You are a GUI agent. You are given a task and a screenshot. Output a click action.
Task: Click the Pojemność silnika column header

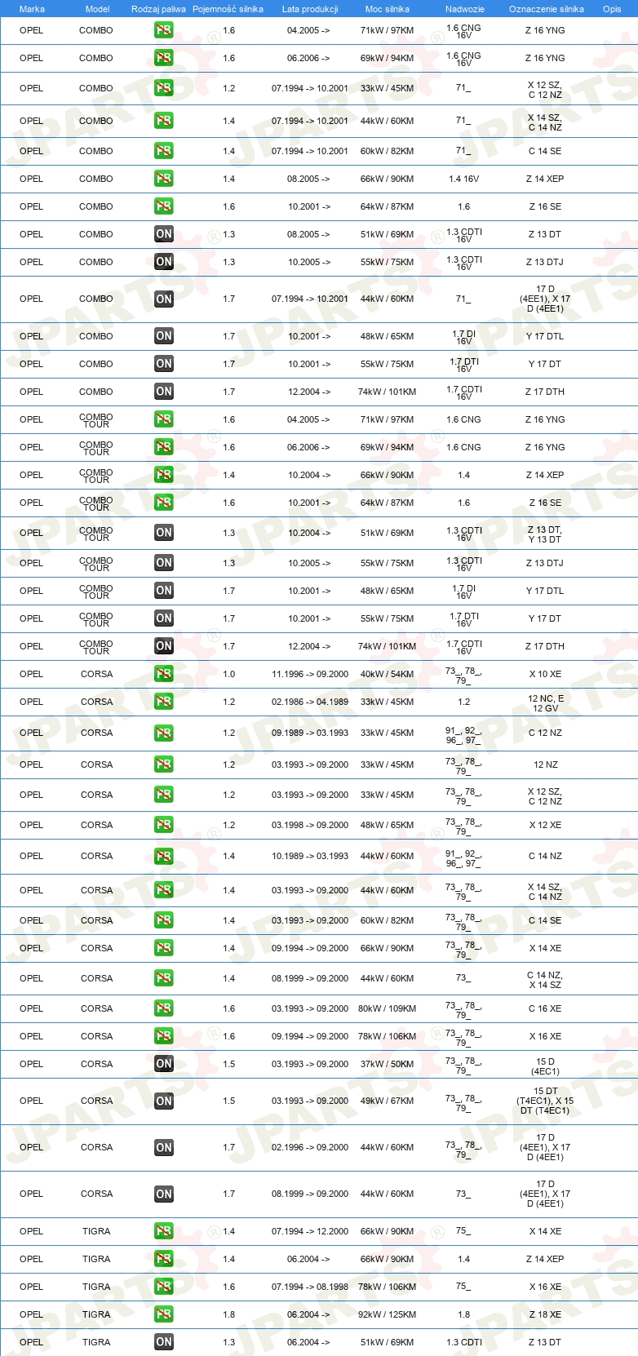pyautogui.click(x=228, y=9)
